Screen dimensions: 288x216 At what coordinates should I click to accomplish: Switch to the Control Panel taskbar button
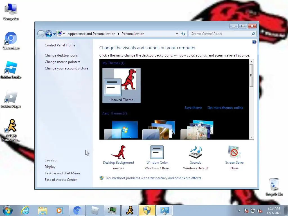click(x=164, y=210)
